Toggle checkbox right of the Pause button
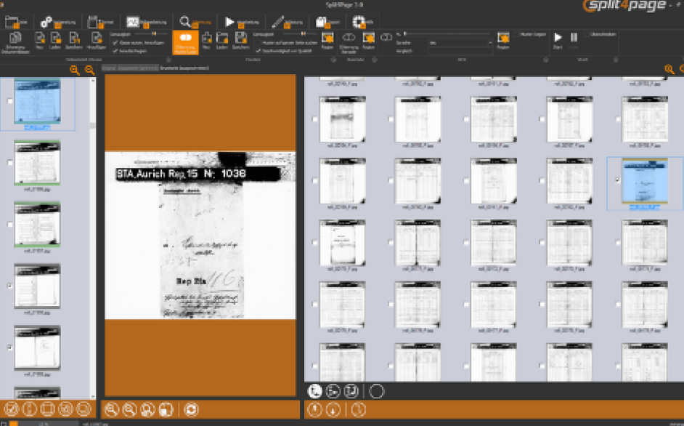The image size is (684, 426). coord(587,34)
